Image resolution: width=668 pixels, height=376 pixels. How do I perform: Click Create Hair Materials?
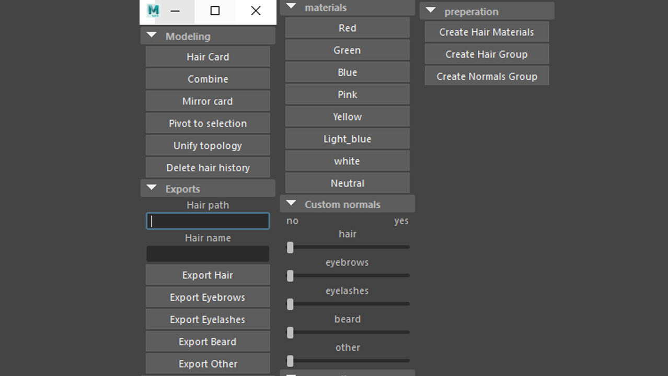[x=486, y=32]
